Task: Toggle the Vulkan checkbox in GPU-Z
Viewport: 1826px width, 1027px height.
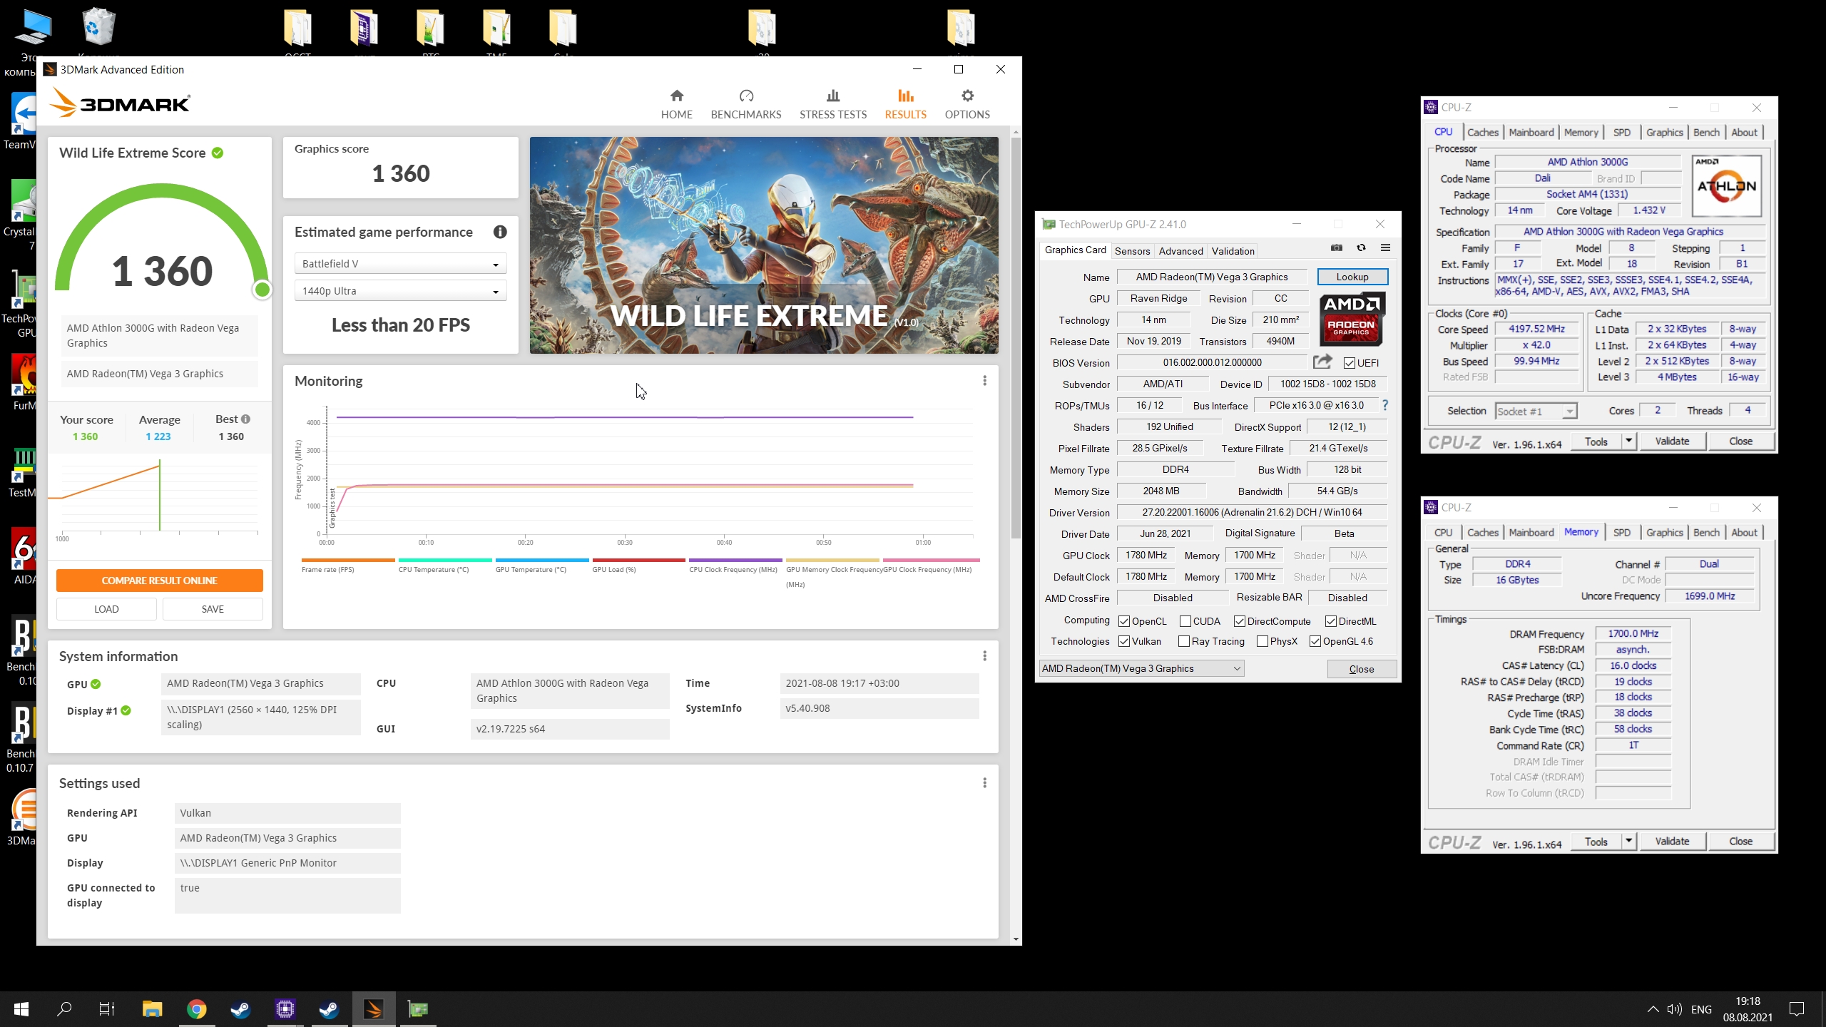Action: [x=1124, y=641]
